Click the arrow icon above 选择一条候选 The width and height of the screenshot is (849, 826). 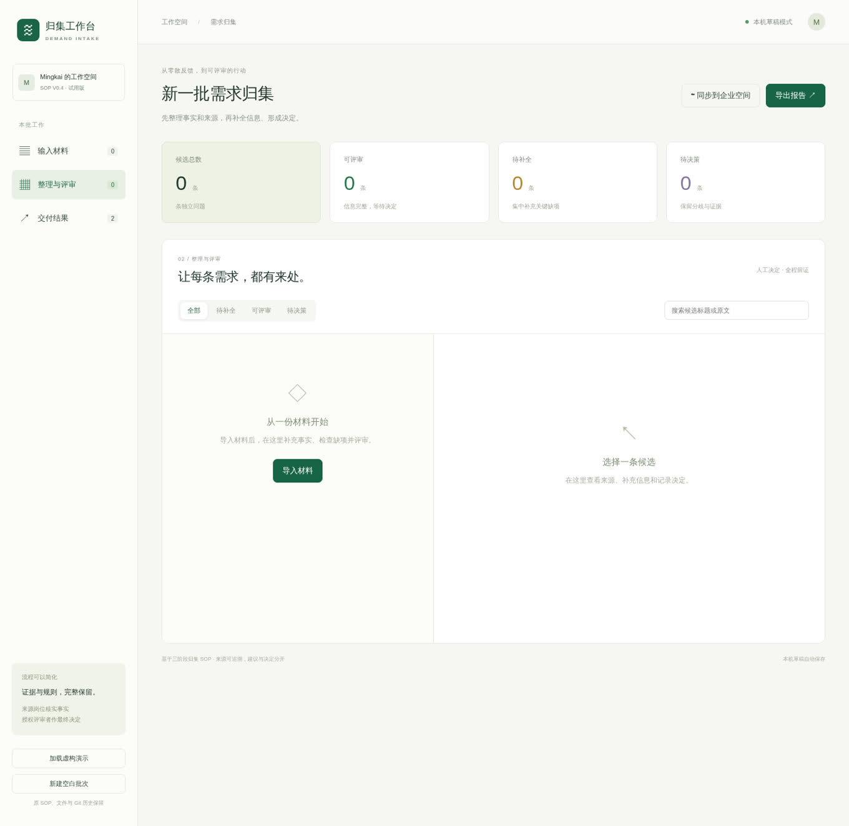[x=629, y=432]
